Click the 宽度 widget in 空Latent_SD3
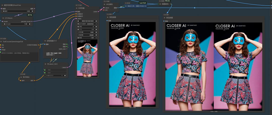The width and height of the screenshot is (272, 115). tap(56, 70)
